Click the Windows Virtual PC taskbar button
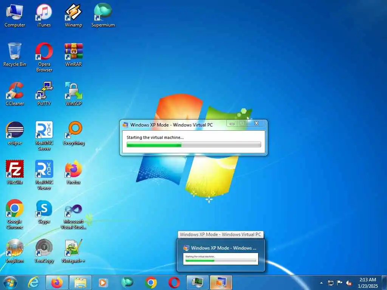 tap(221, 283)
